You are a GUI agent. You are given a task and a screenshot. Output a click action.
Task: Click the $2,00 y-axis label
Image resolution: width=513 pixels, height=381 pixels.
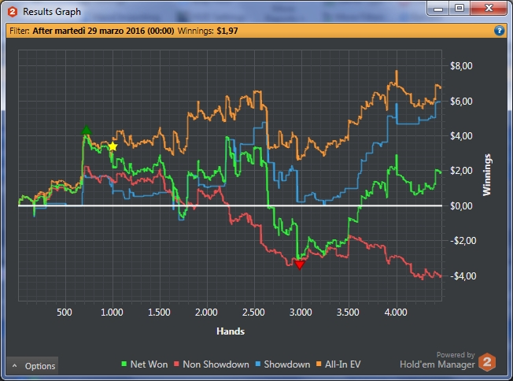[x=461, y=171]
